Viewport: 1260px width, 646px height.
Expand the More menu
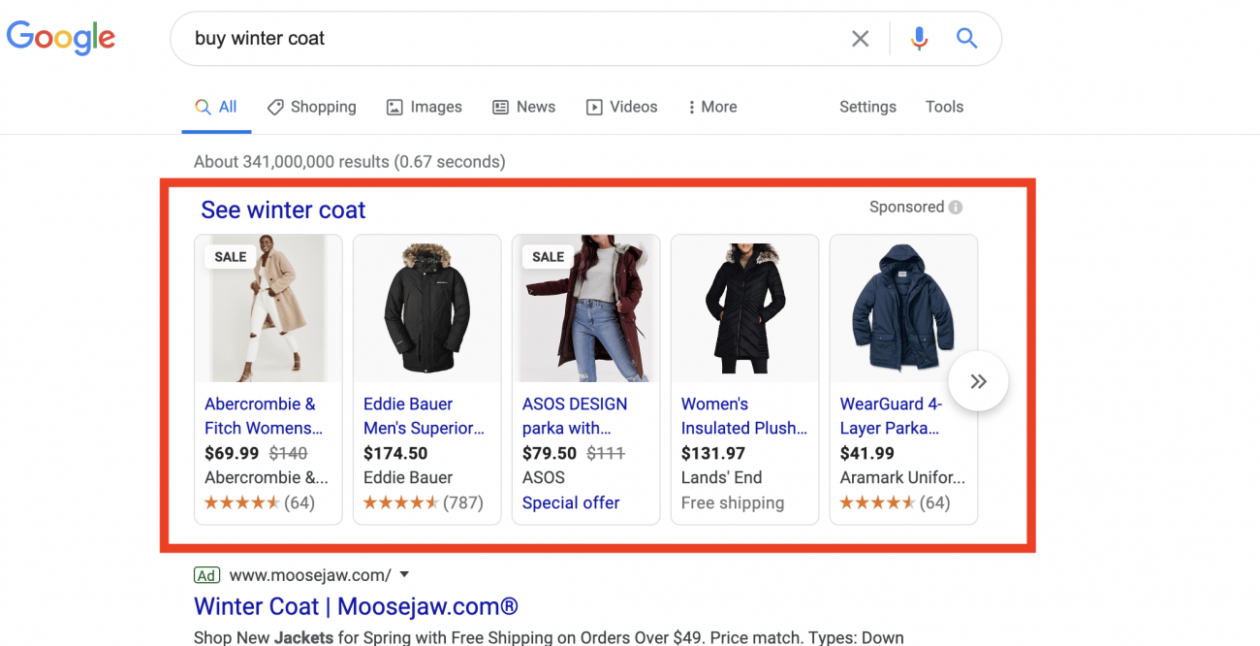click(x=712, y=107)
